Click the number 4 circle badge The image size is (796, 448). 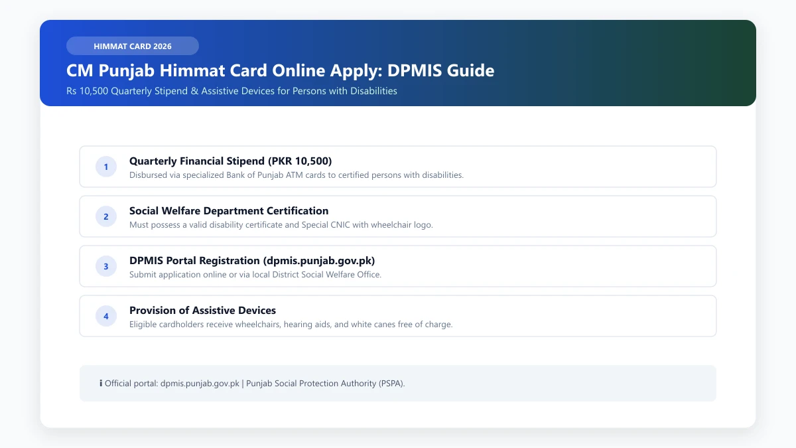[x=106, y=316]
